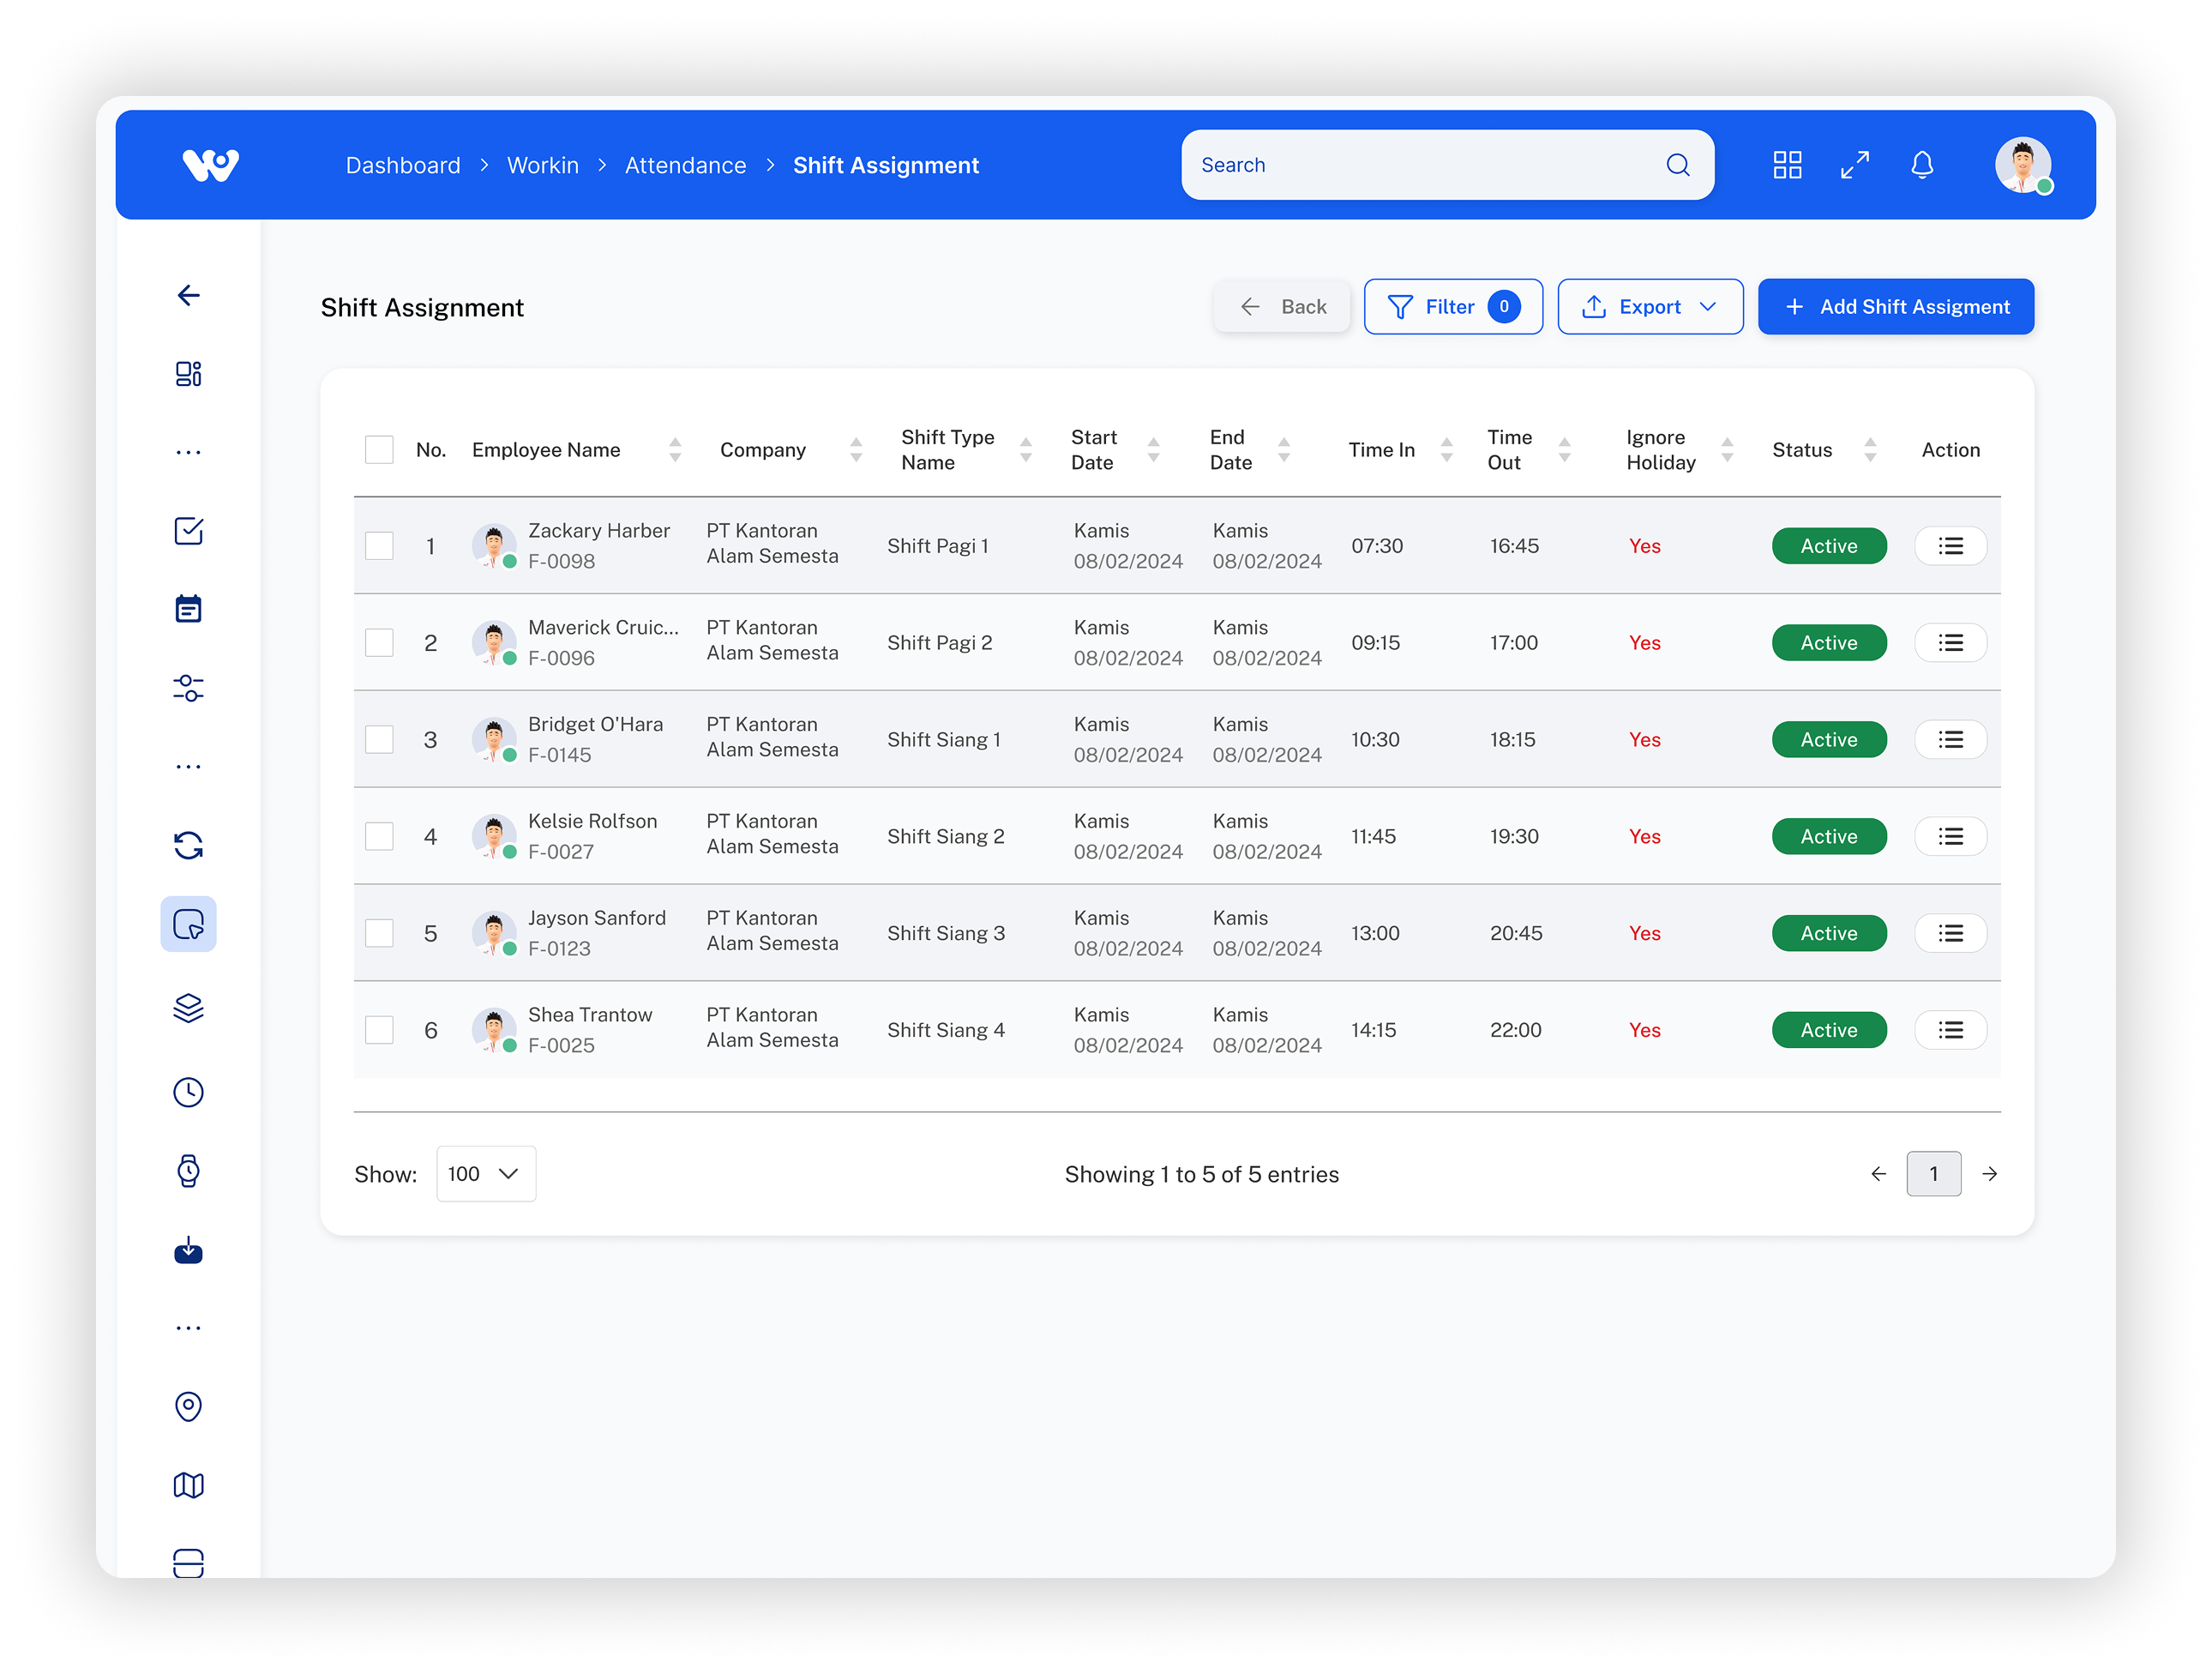The width and height of the screenshot is (2212, 1674).
Task: Select the checkbox for Shea Trantow row
Action: coord(379,1030)
